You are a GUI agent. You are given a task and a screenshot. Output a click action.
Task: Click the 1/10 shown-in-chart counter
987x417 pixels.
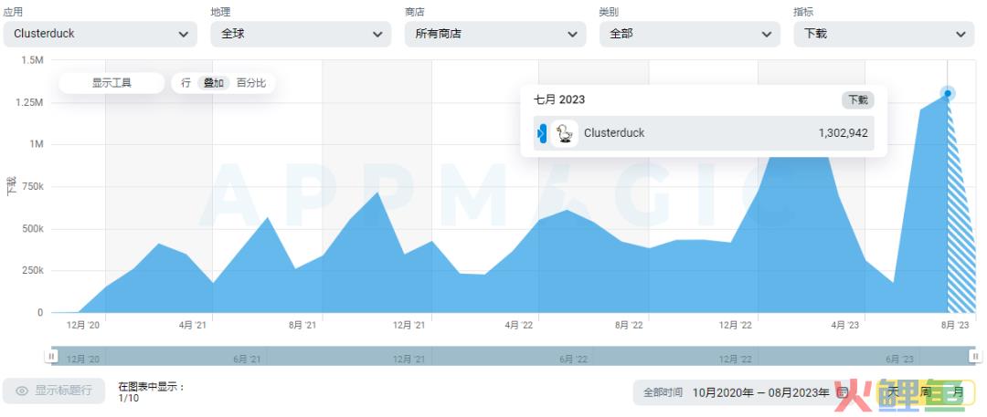click(129, 398)
